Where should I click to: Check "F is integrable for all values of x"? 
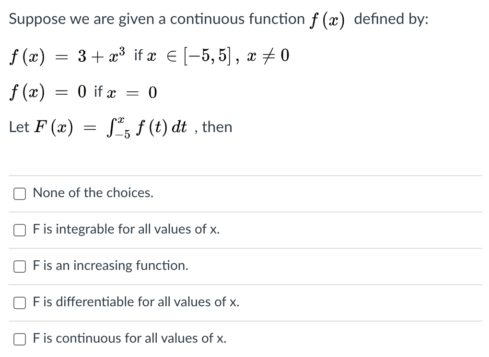pyautogui.click(x=19, y=230)
